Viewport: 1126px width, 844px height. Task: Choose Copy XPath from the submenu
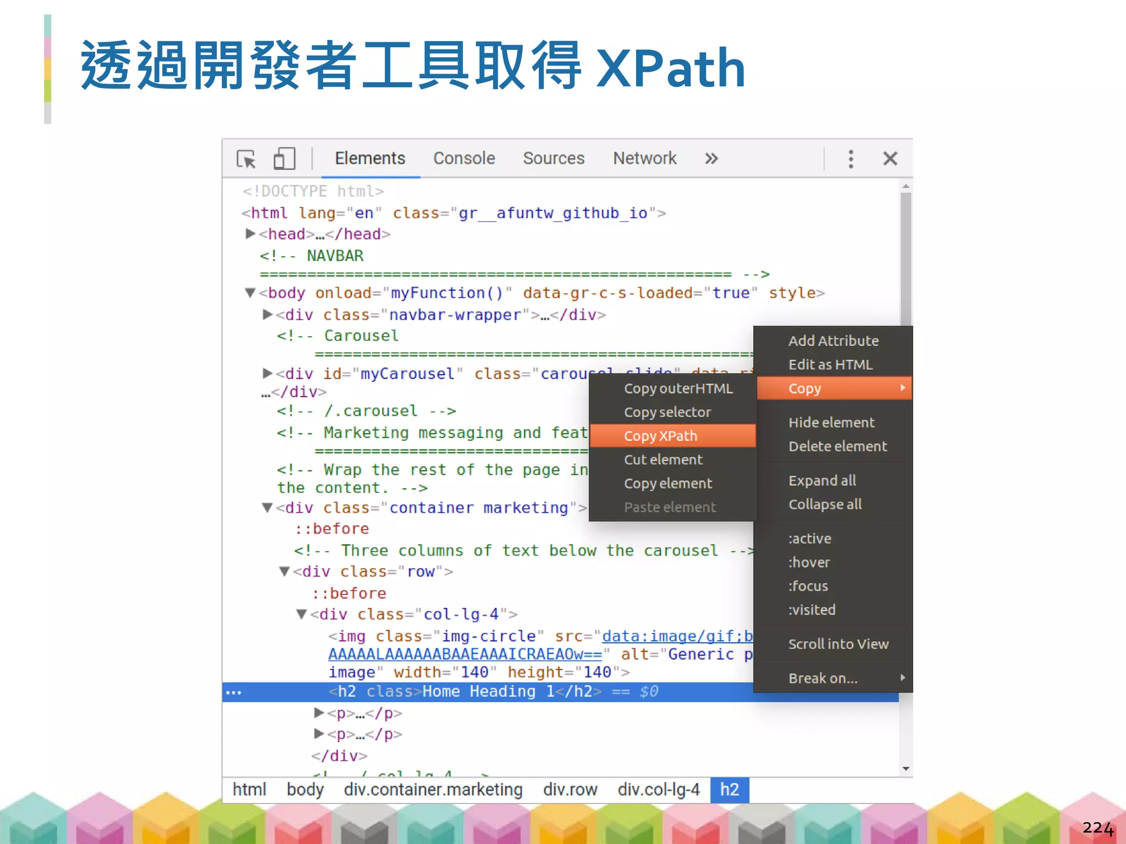click(x=660, y=436)
